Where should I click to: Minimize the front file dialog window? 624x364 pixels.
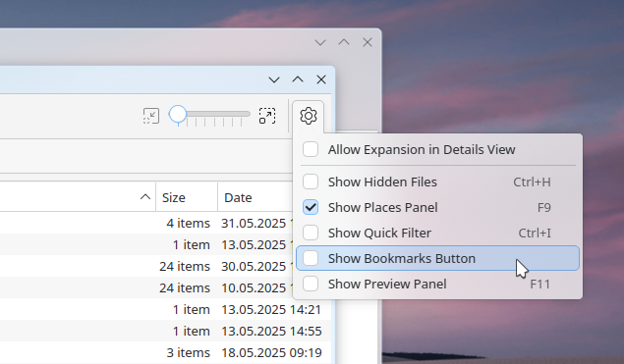pyautogui.click(x=274, y=79)
